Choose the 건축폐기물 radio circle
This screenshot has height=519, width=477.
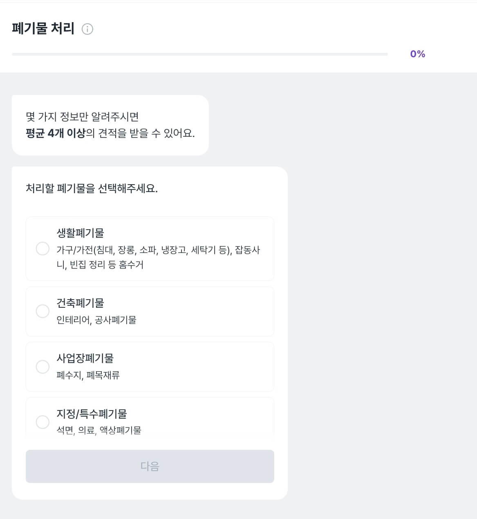point(43,311)
